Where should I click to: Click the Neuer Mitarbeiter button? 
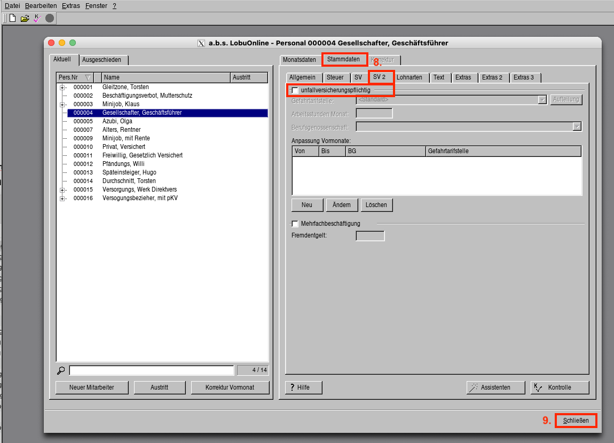(x=91, y=387)
